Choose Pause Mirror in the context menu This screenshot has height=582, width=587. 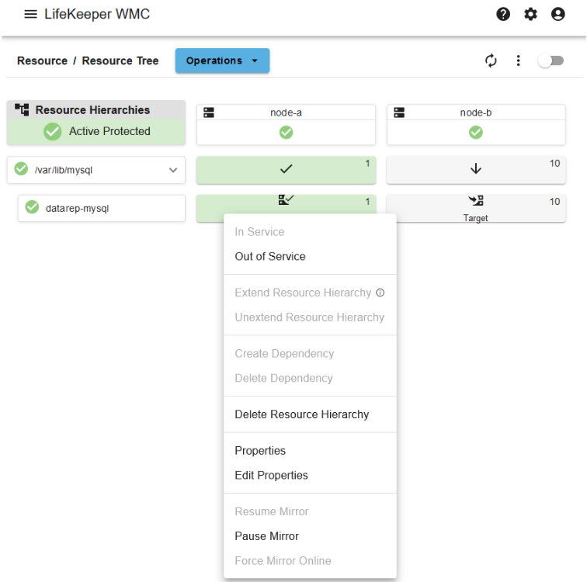266,536
